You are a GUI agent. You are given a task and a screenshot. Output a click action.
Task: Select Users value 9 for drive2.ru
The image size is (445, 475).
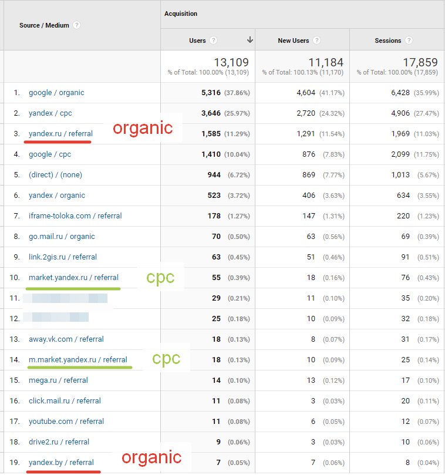(218, 442)
